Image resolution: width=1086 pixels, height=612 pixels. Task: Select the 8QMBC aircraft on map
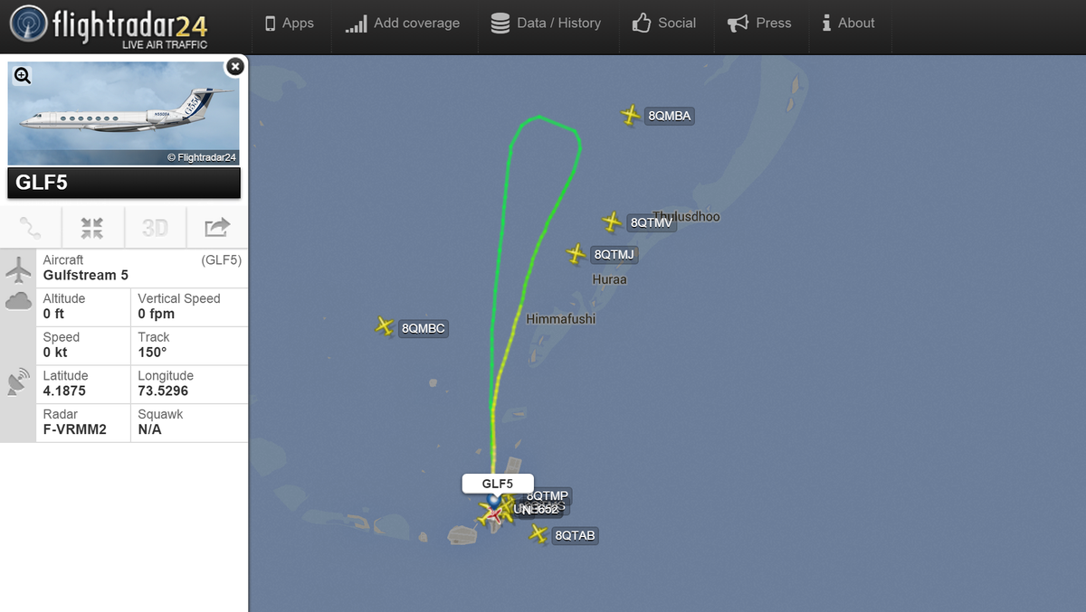(385, 326)
